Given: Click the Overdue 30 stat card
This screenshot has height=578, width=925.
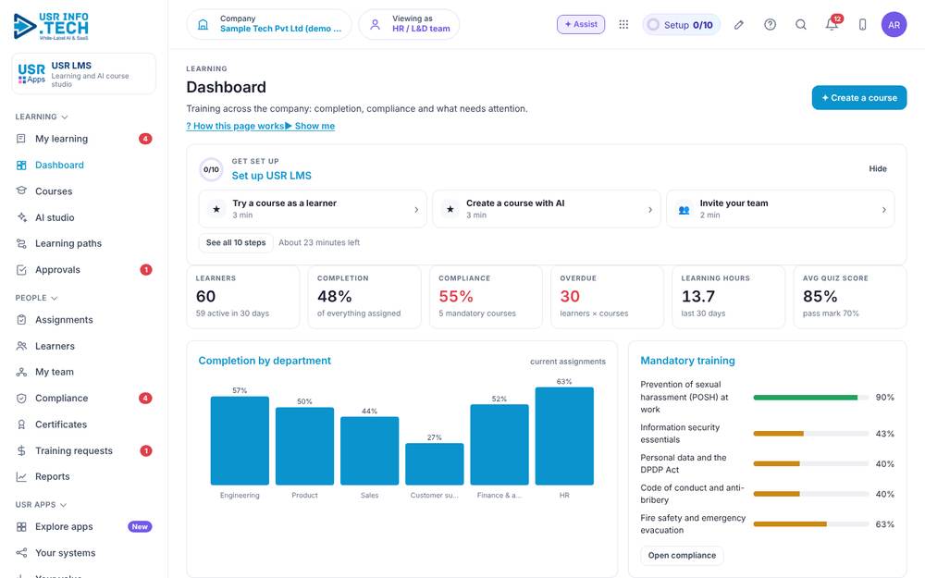Looking at the screenshot, I should pyautogui.click(x=607, y=297).
